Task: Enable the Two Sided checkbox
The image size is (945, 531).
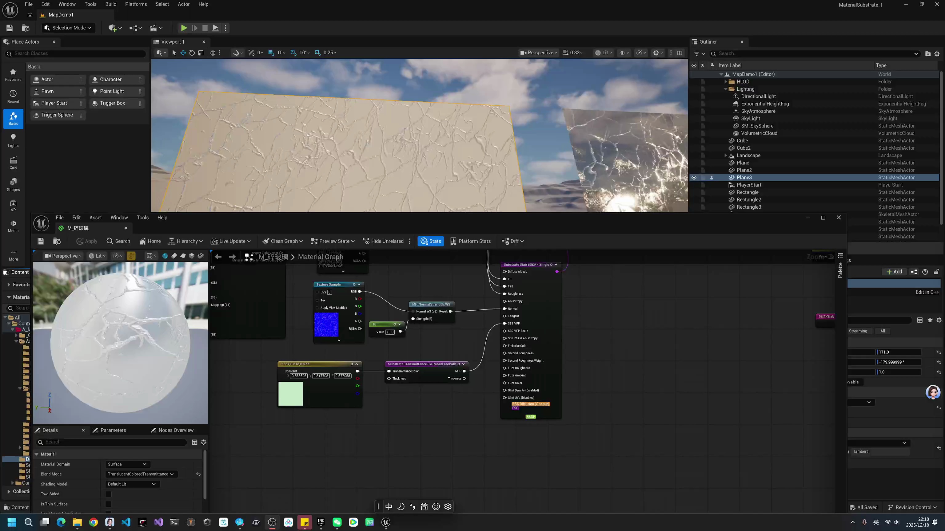Action: tap(108, 494)
